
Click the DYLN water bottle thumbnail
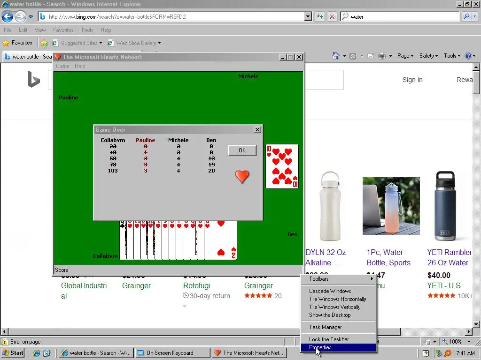(330, 206)
